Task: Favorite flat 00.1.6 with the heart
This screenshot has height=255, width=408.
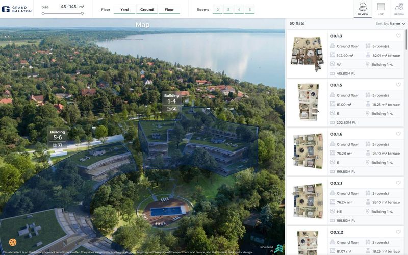Action: pyautogui.click(x=398, y=134)
